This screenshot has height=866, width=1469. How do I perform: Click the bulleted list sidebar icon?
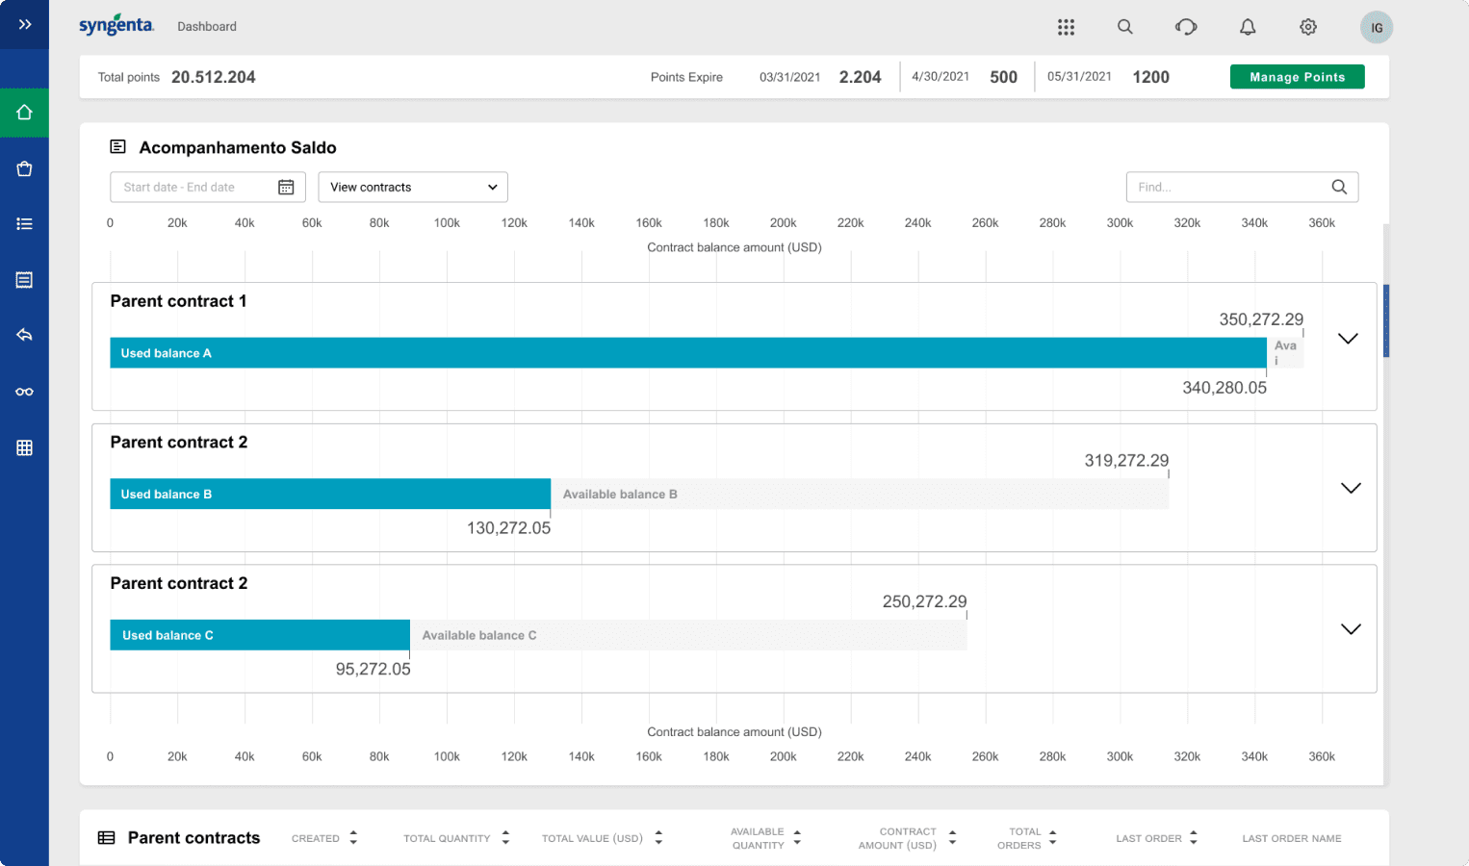click(x=25, y=223)
